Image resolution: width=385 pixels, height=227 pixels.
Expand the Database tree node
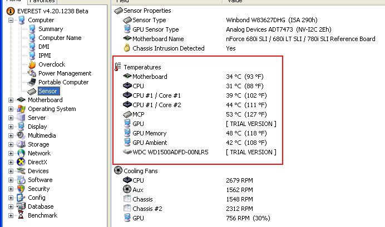pos(11,206)
